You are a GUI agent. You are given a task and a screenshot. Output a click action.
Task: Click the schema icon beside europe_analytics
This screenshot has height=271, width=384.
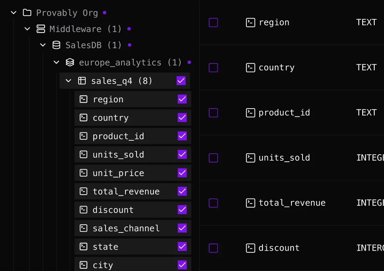pos(69,62)
